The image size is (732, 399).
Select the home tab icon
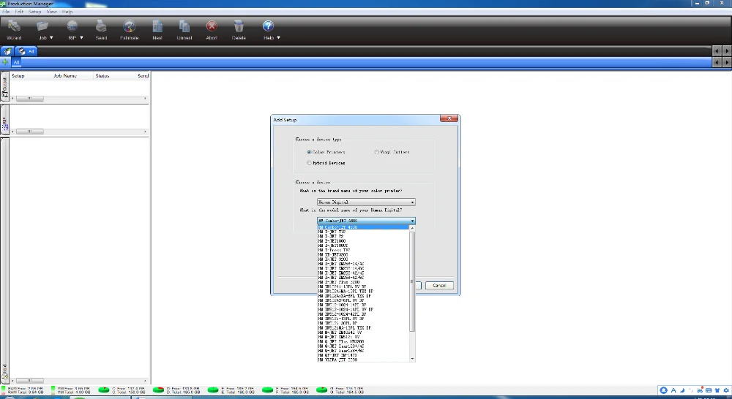tap(7, 51)
